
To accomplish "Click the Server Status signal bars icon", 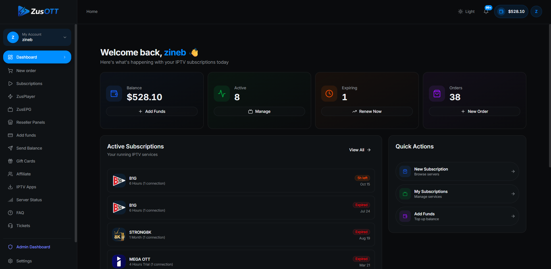I will 10,200.
